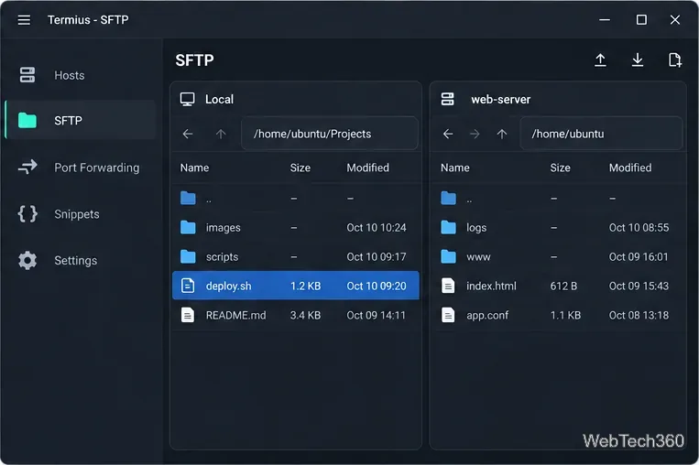Select the logs folder name

pyautogui.click(x=476, y=228)
